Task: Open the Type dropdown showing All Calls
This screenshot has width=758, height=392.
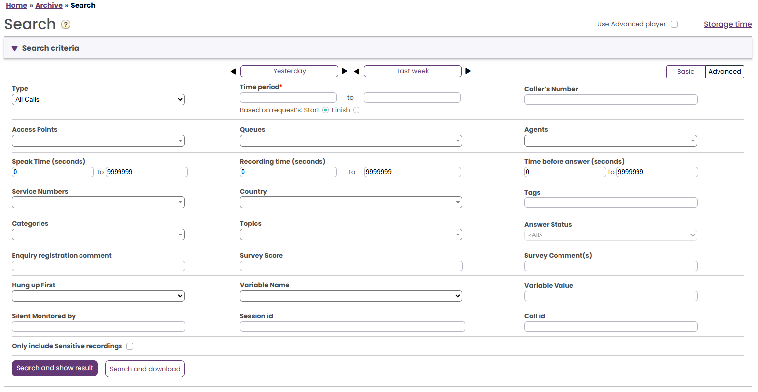Action: (x=98, y=99)
